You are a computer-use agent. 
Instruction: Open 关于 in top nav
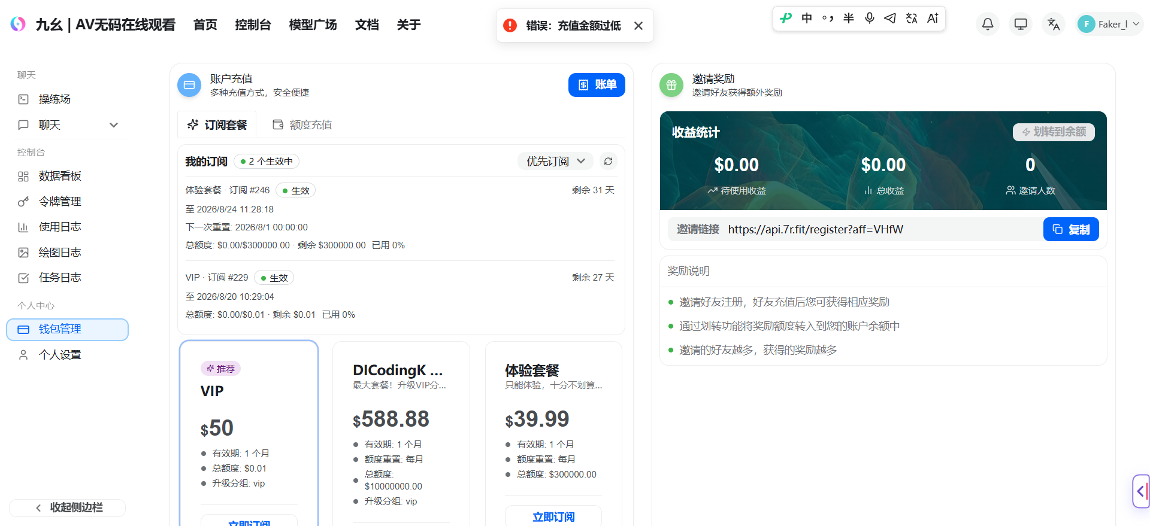click(409, 25)
